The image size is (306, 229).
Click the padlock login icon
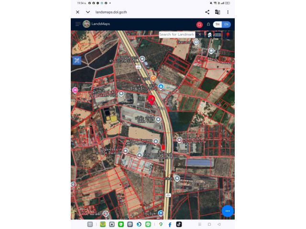[x=208, y=24]
